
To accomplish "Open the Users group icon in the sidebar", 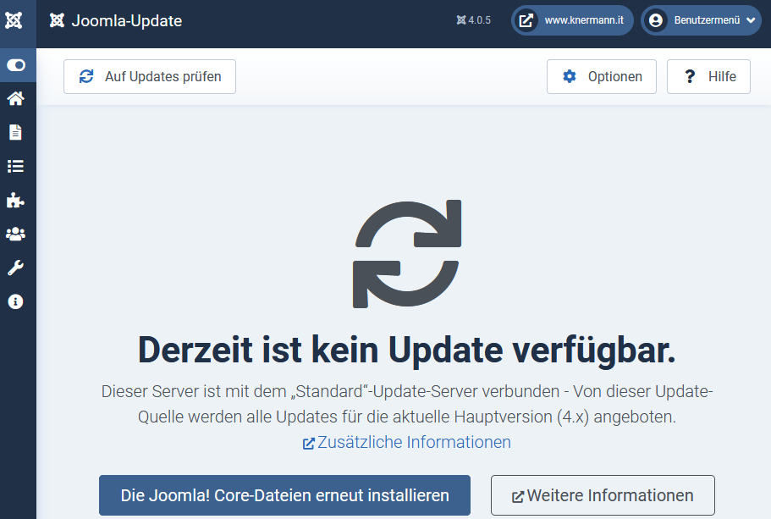I will click(x=16, y=235).
